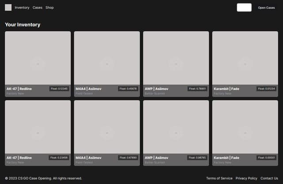Click the Float: 0.12345 badge
283x184 pixels.
[x=59, y=89]
